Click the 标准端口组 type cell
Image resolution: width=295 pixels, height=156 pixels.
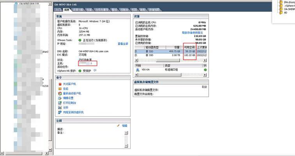pyautogui.click(x=171, y=70)
